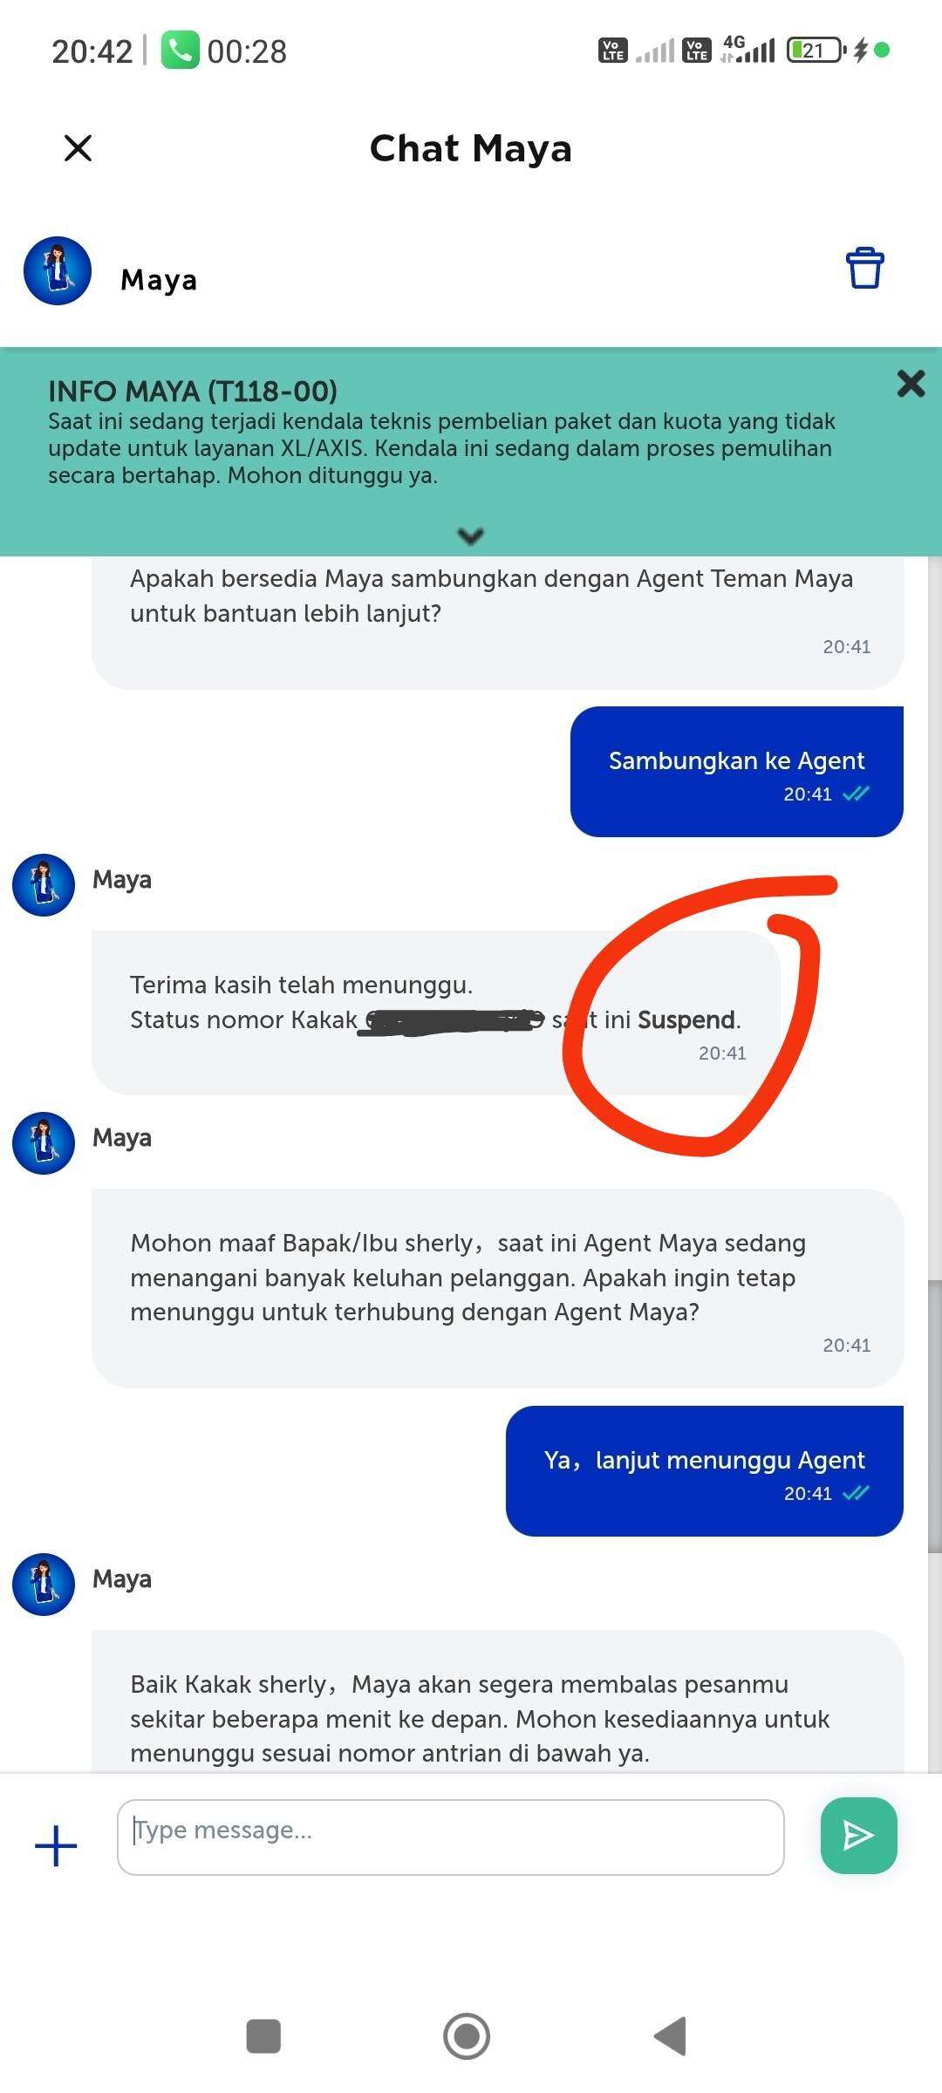The image size is (942, 2093).
Task: Tap Maya avatar above Mohon maaf message
Action: point(44,1143)
